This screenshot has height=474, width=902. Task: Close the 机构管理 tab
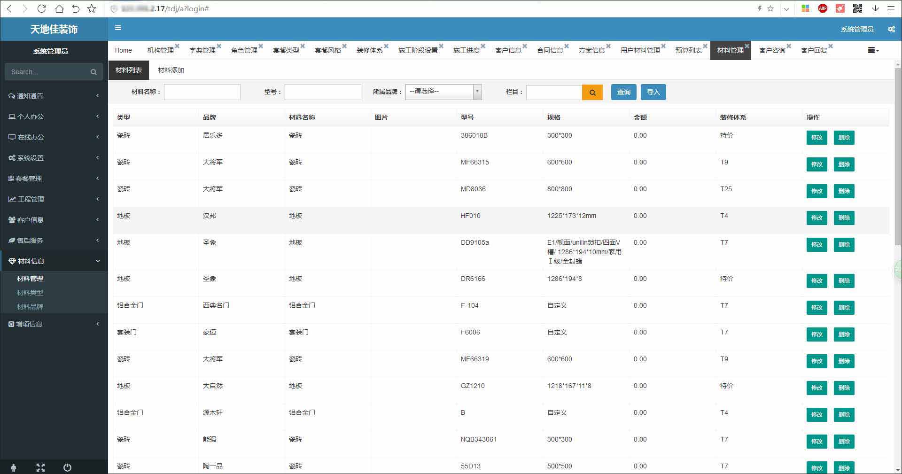click(x=177, y=46)
